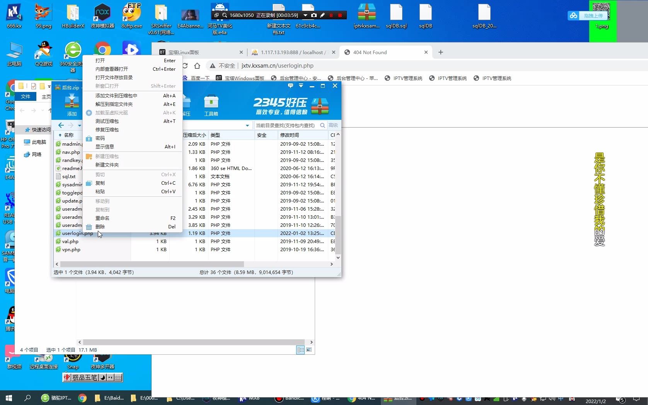Viewport: 648px width, 405px height.
Task: Expand the back-history dropdown arrow in Explorer
Action: pyautogui.click(x=43, y=110)
